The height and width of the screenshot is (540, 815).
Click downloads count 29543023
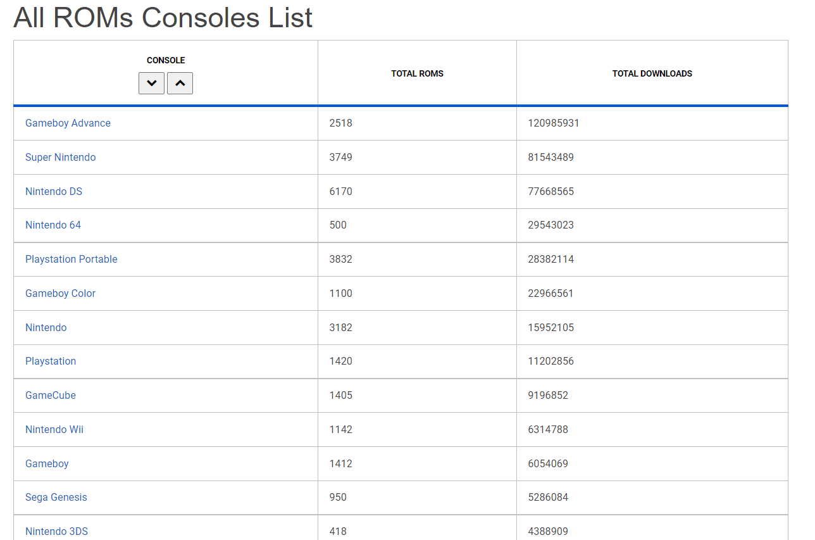[551, 225]
